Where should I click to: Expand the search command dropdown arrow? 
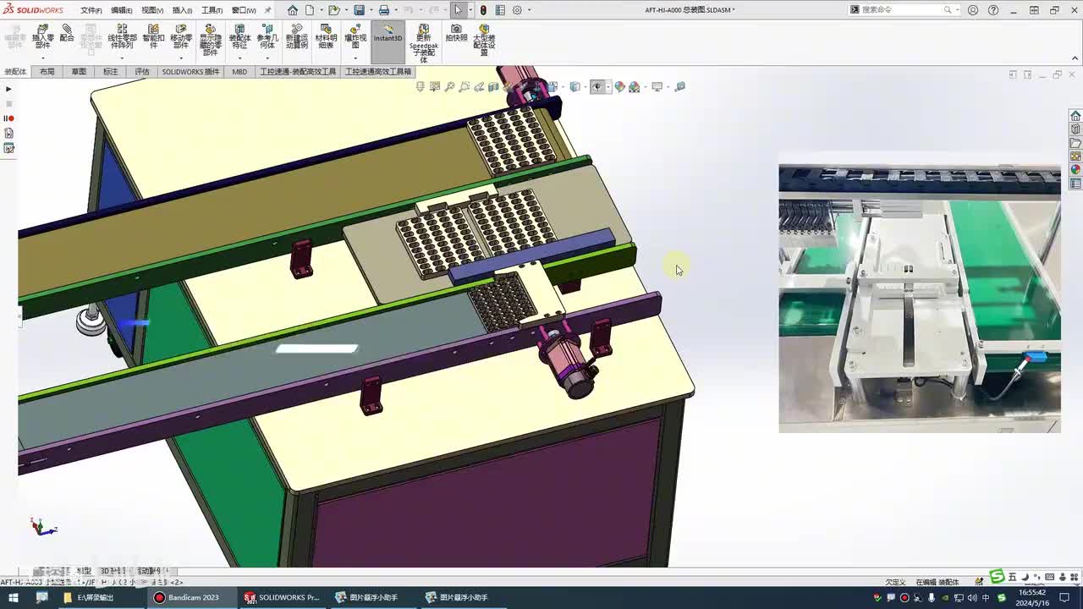click(959, 10)
